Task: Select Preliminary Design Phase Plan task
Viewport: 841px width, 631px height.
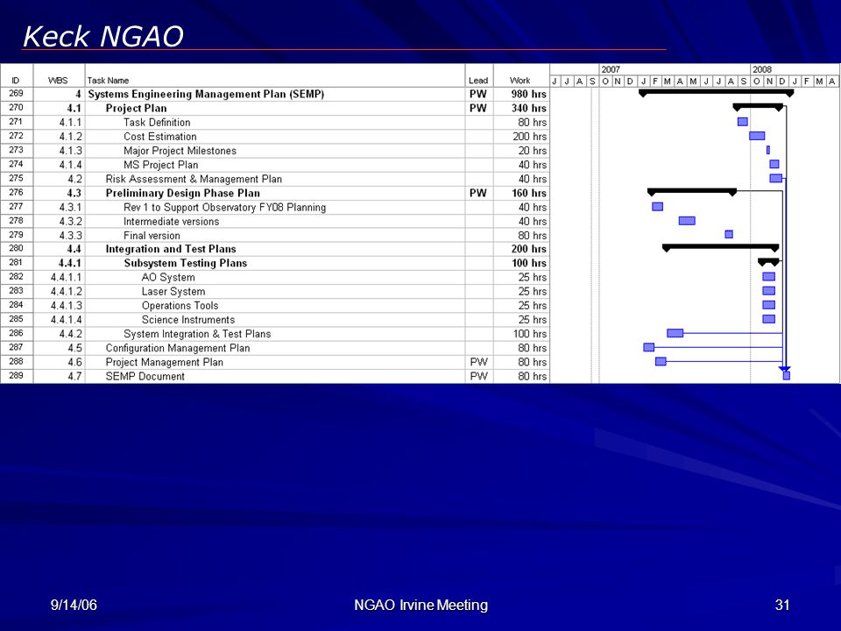Action: (x=182, y=193)
